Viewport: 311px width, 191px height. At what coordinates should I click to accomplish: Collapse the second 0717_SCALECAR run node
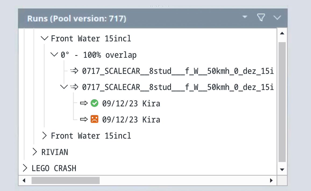(64, 87)
